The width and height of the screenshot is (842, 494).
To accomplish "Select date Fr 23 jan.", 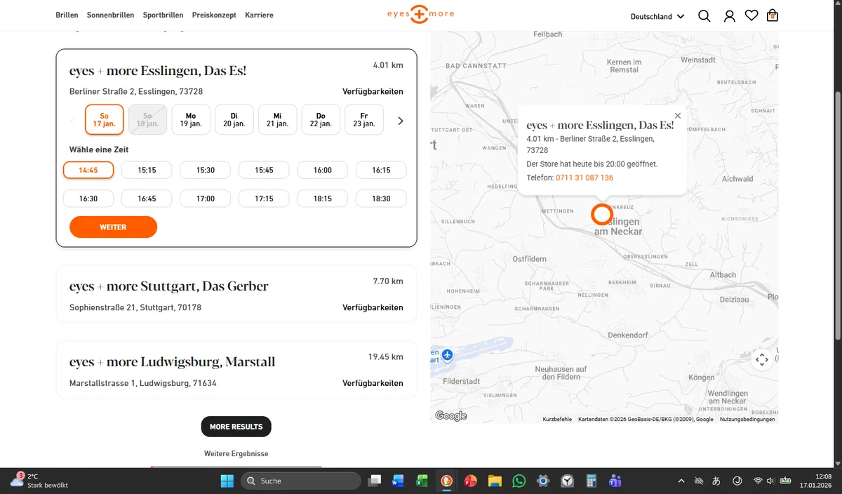I will pyautogui.click(x=364, y=119).
